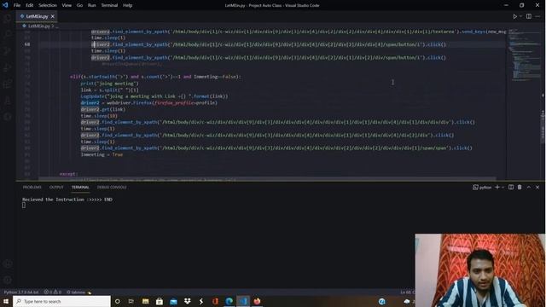Viewport: 546px width, 307px height.
Task: Open Microsoft Store from taskbar
Action: click(x=160, y=301)
